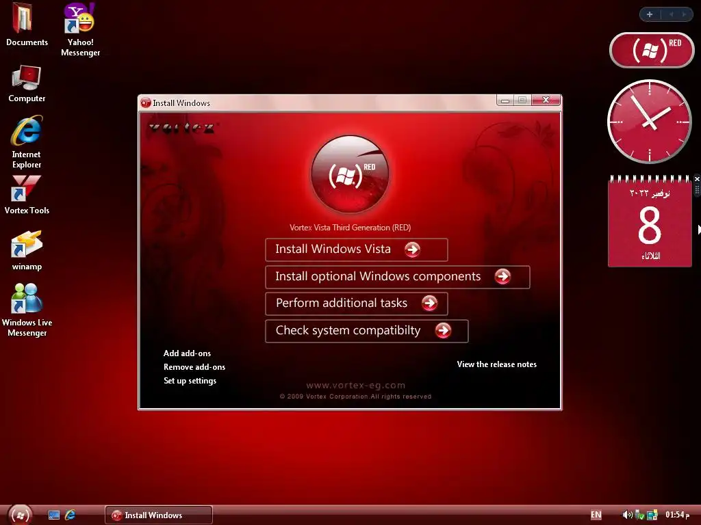Viewport: 701px width, 525px height.
Task: Open Internet Explorer quick launch icon
Action: (x=71, y=515)
